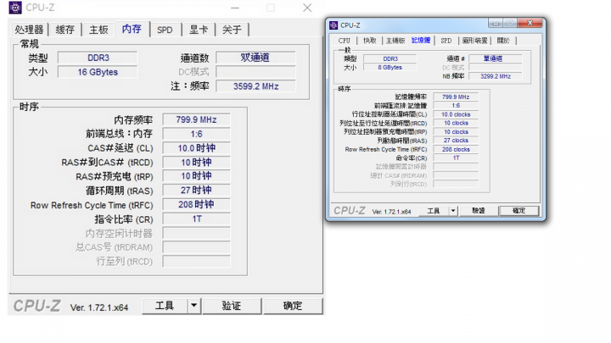Click Ver. 1.72.1.x64 text in left window
The width and height of the screenshot is (611, 343).
click(x=99, y=307)
